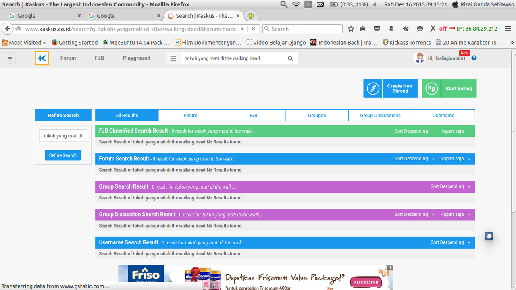Viewport: 516px width, 290px height.
Task: Select the All Results tab
Action: tap(127, 115)
